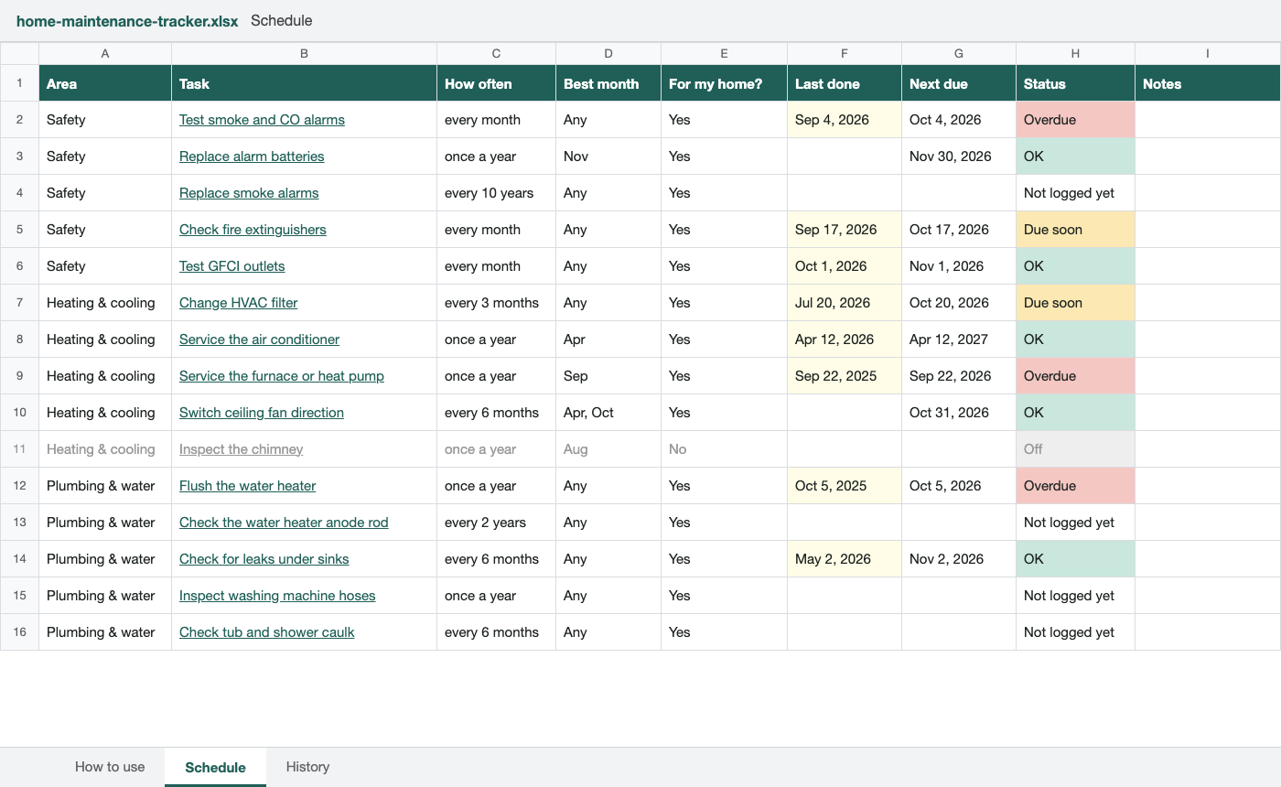
Task: Click the home-maintenance-tracker.xlsx file name
Action: (127, 20)
